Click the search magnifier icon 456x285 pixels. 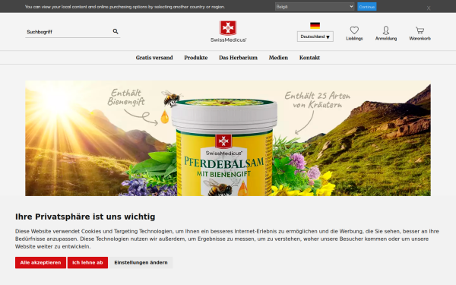pyautogui.click(x=116, y=31)
